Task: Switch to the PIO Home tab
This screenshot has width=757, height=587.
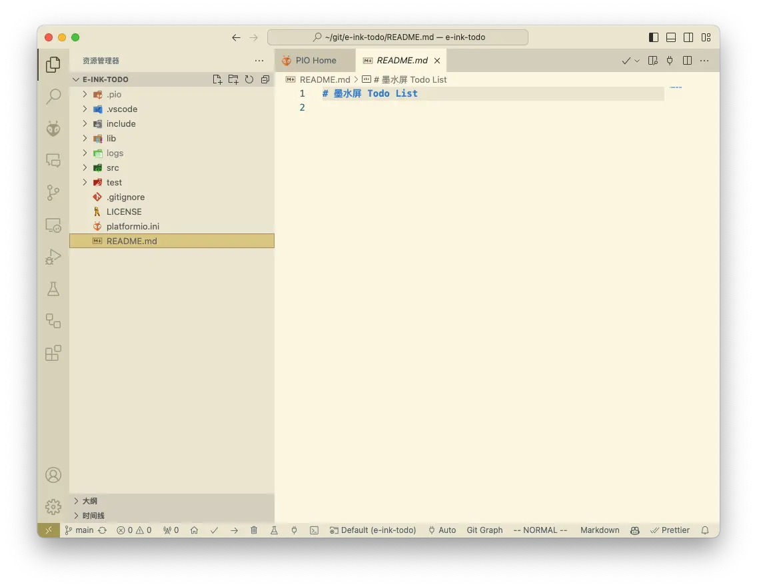Action: point(315,60)
